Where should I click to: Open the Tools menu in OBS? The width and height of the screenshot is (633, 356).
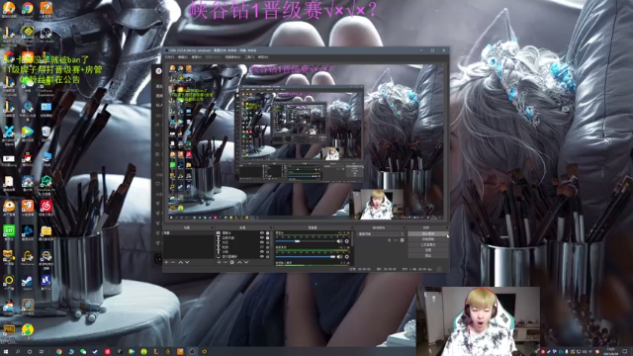[248, 57]
